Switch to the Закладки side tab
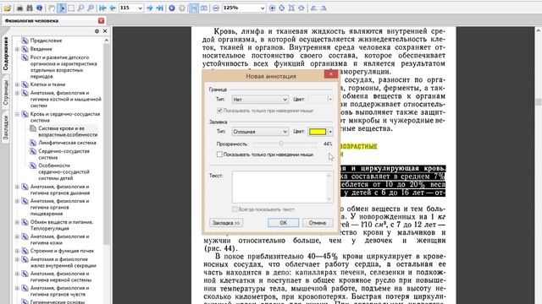 (6, 128)
